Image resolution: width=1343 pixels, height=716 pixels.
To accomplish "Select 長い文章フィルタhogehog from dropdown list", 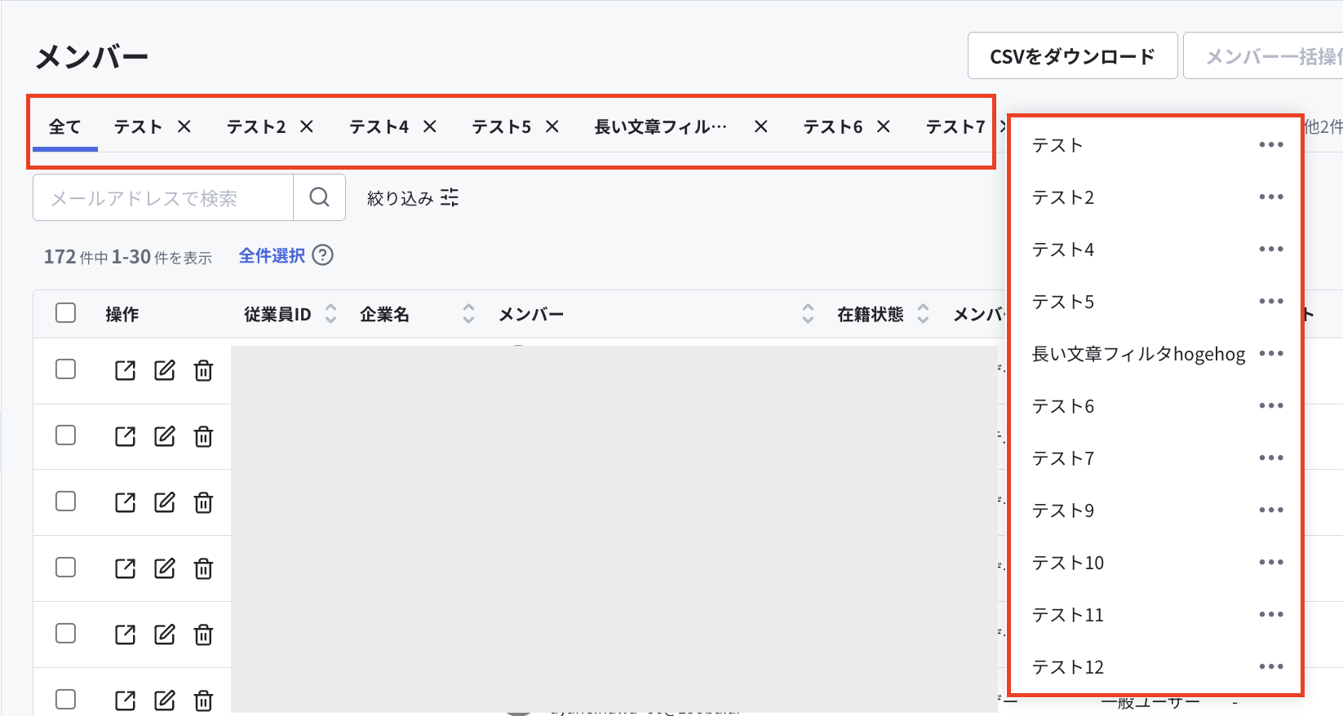I will [1138, 354].
